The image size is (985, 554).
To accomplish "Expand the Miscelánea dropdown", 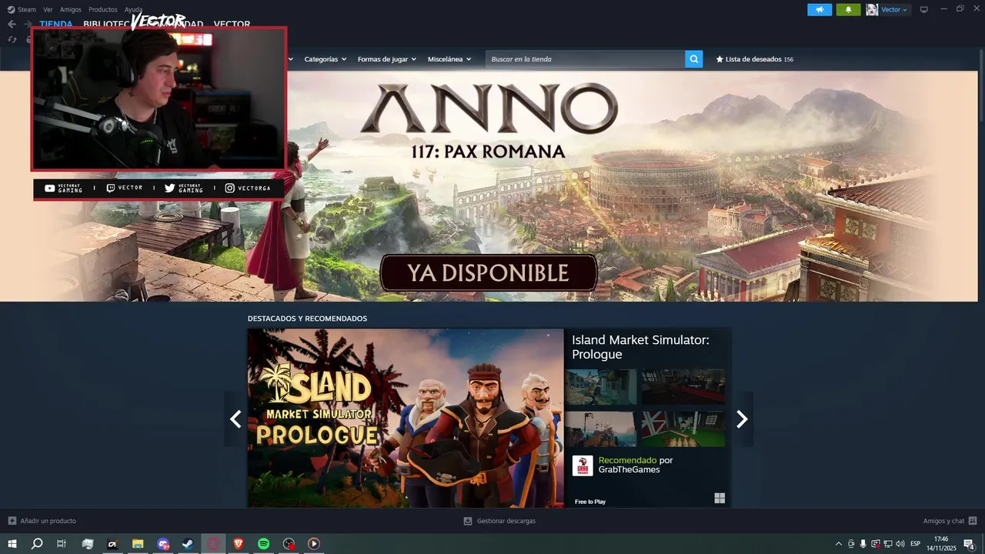I will [x=449, y=59].
